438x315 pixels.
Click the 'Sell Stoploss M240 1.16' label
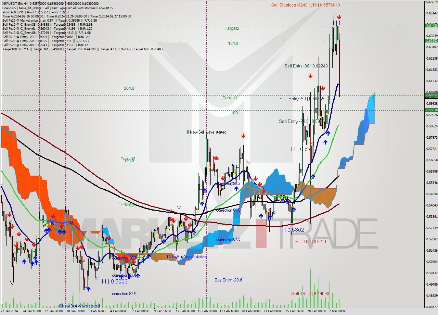[306, 5]
